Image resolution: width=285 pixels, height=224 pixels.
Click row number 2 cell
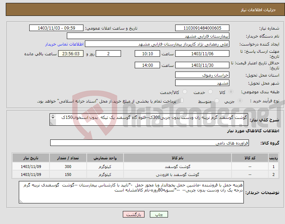(273, 175)
